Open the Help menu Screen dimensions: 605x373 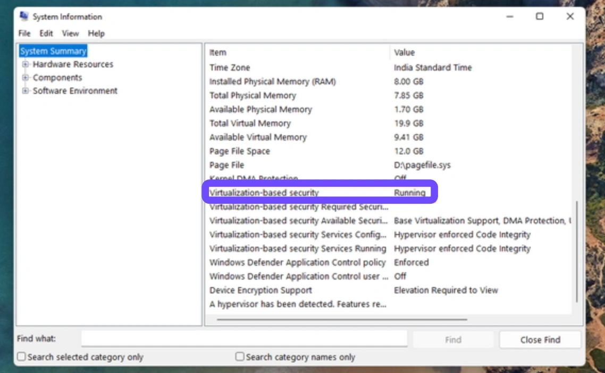tap(96, 33)
